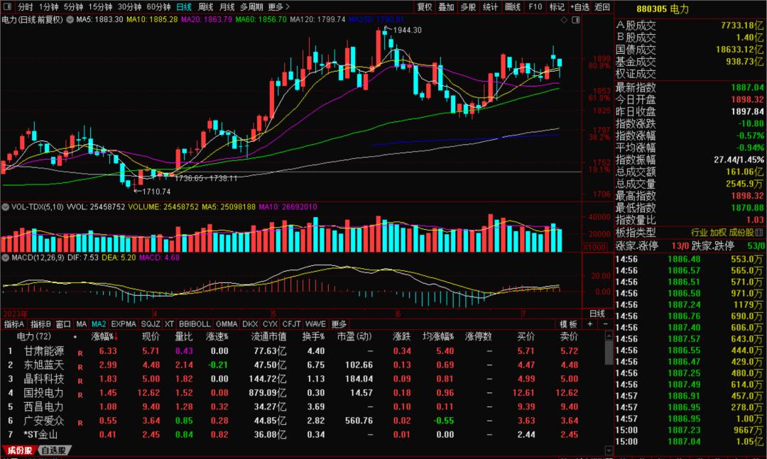767x459 pixels.
Task: Open the 日线 label under chart scale
Action: [x=597, y=314]
